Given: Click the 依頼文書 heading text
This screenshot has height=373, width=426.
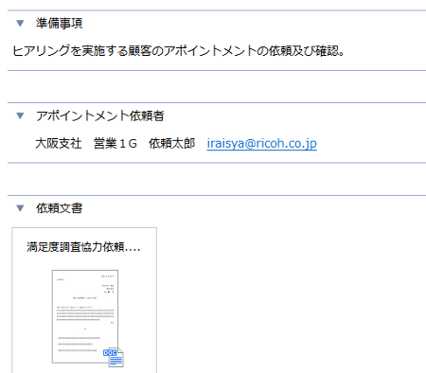Looking at the screenshot, I should coord(59,208).
